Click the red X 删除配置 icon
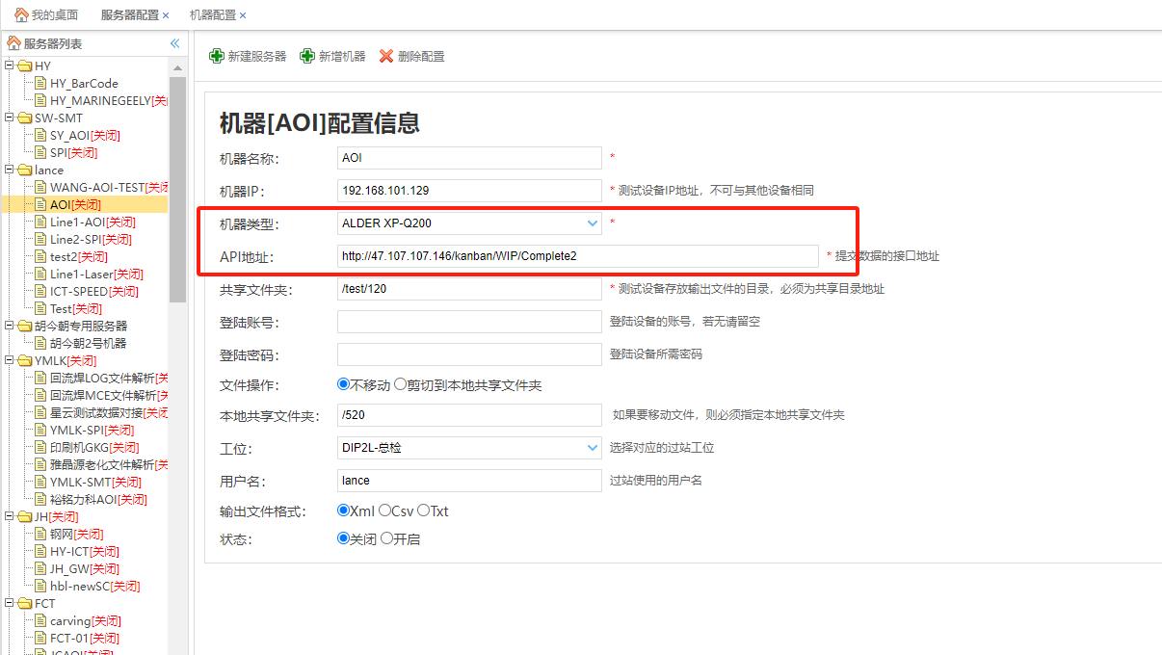Image resolution: width=1162 pixels, height=655 pixels. click(386, 57)
